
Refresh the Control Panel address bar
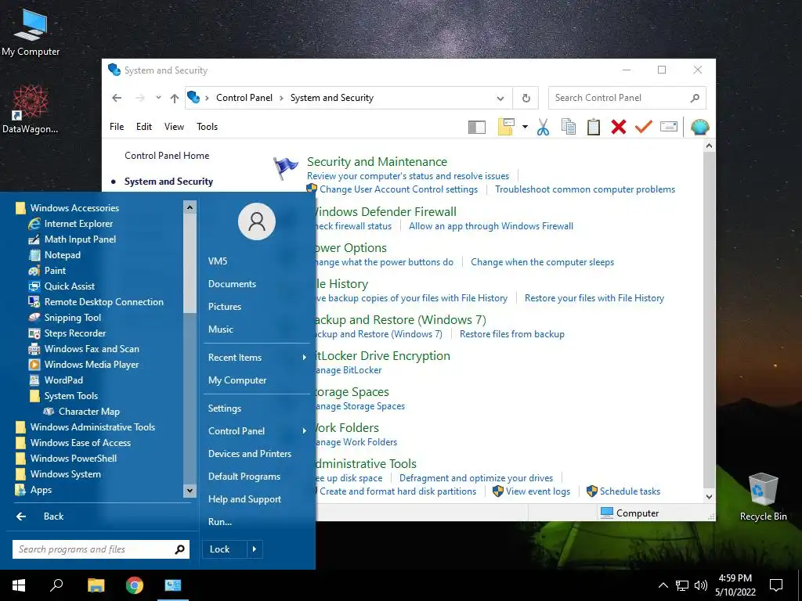pyautogui.click(x=526, y=98)
